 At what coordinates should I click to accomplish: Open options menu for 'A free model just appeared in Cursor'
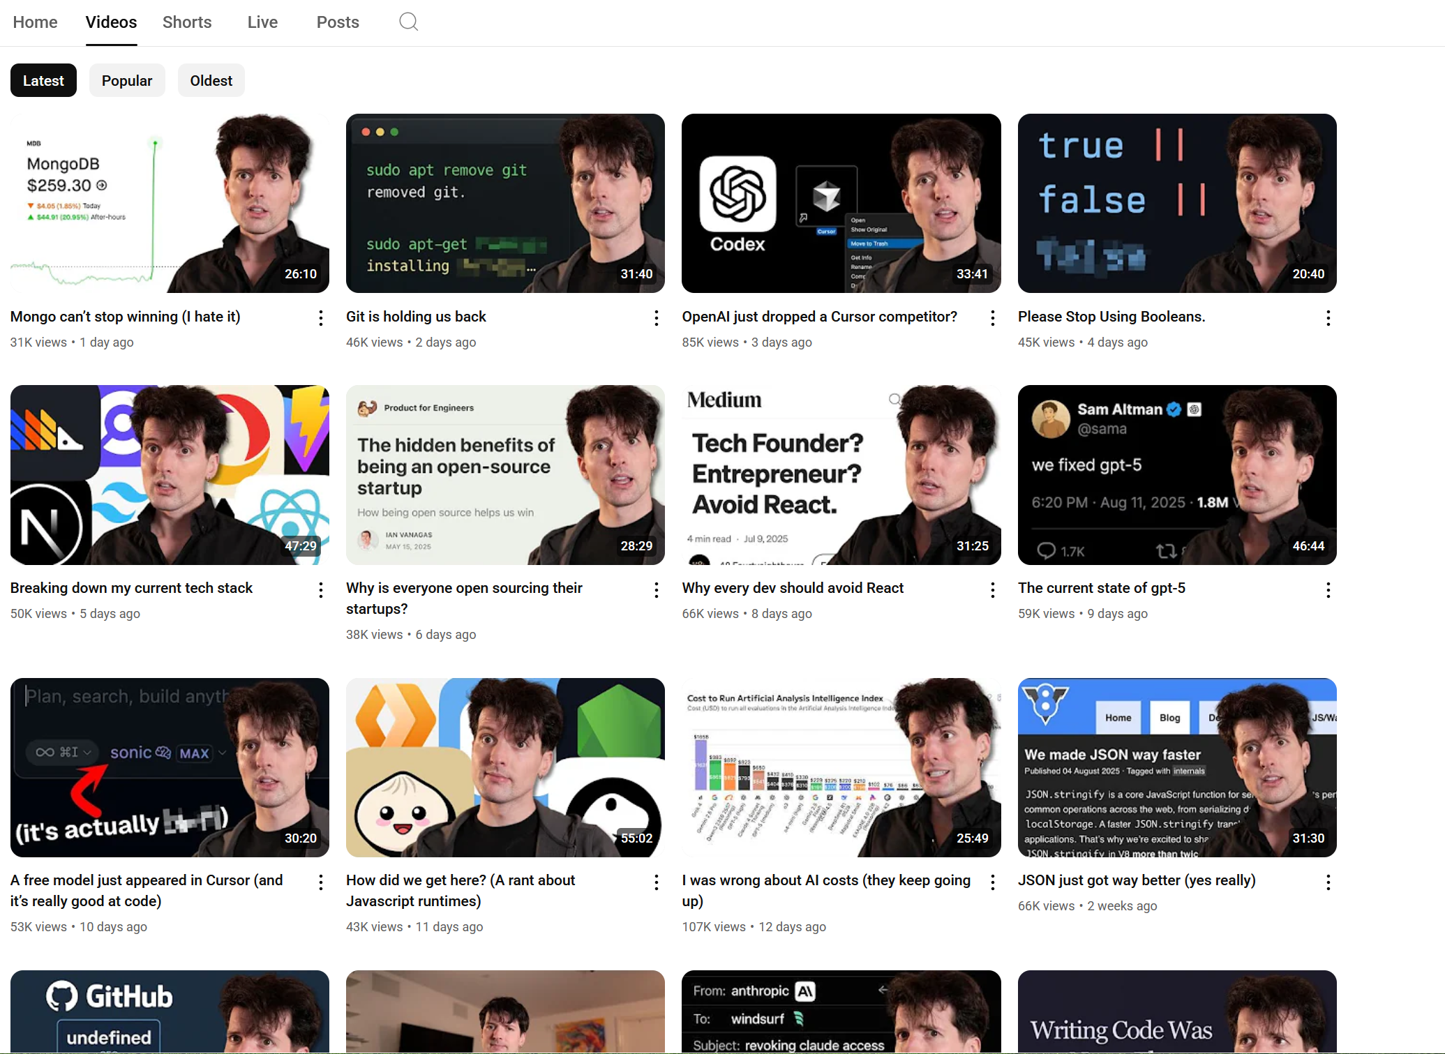coord(320,882)
